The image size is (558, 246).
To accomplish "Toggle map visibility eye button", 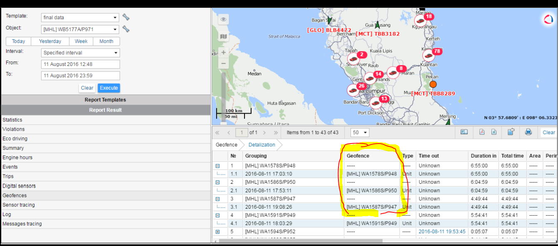I will [x=224, y=19].
